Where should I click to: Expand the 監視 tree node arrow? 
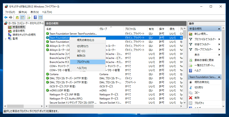(x=6, y=39)
